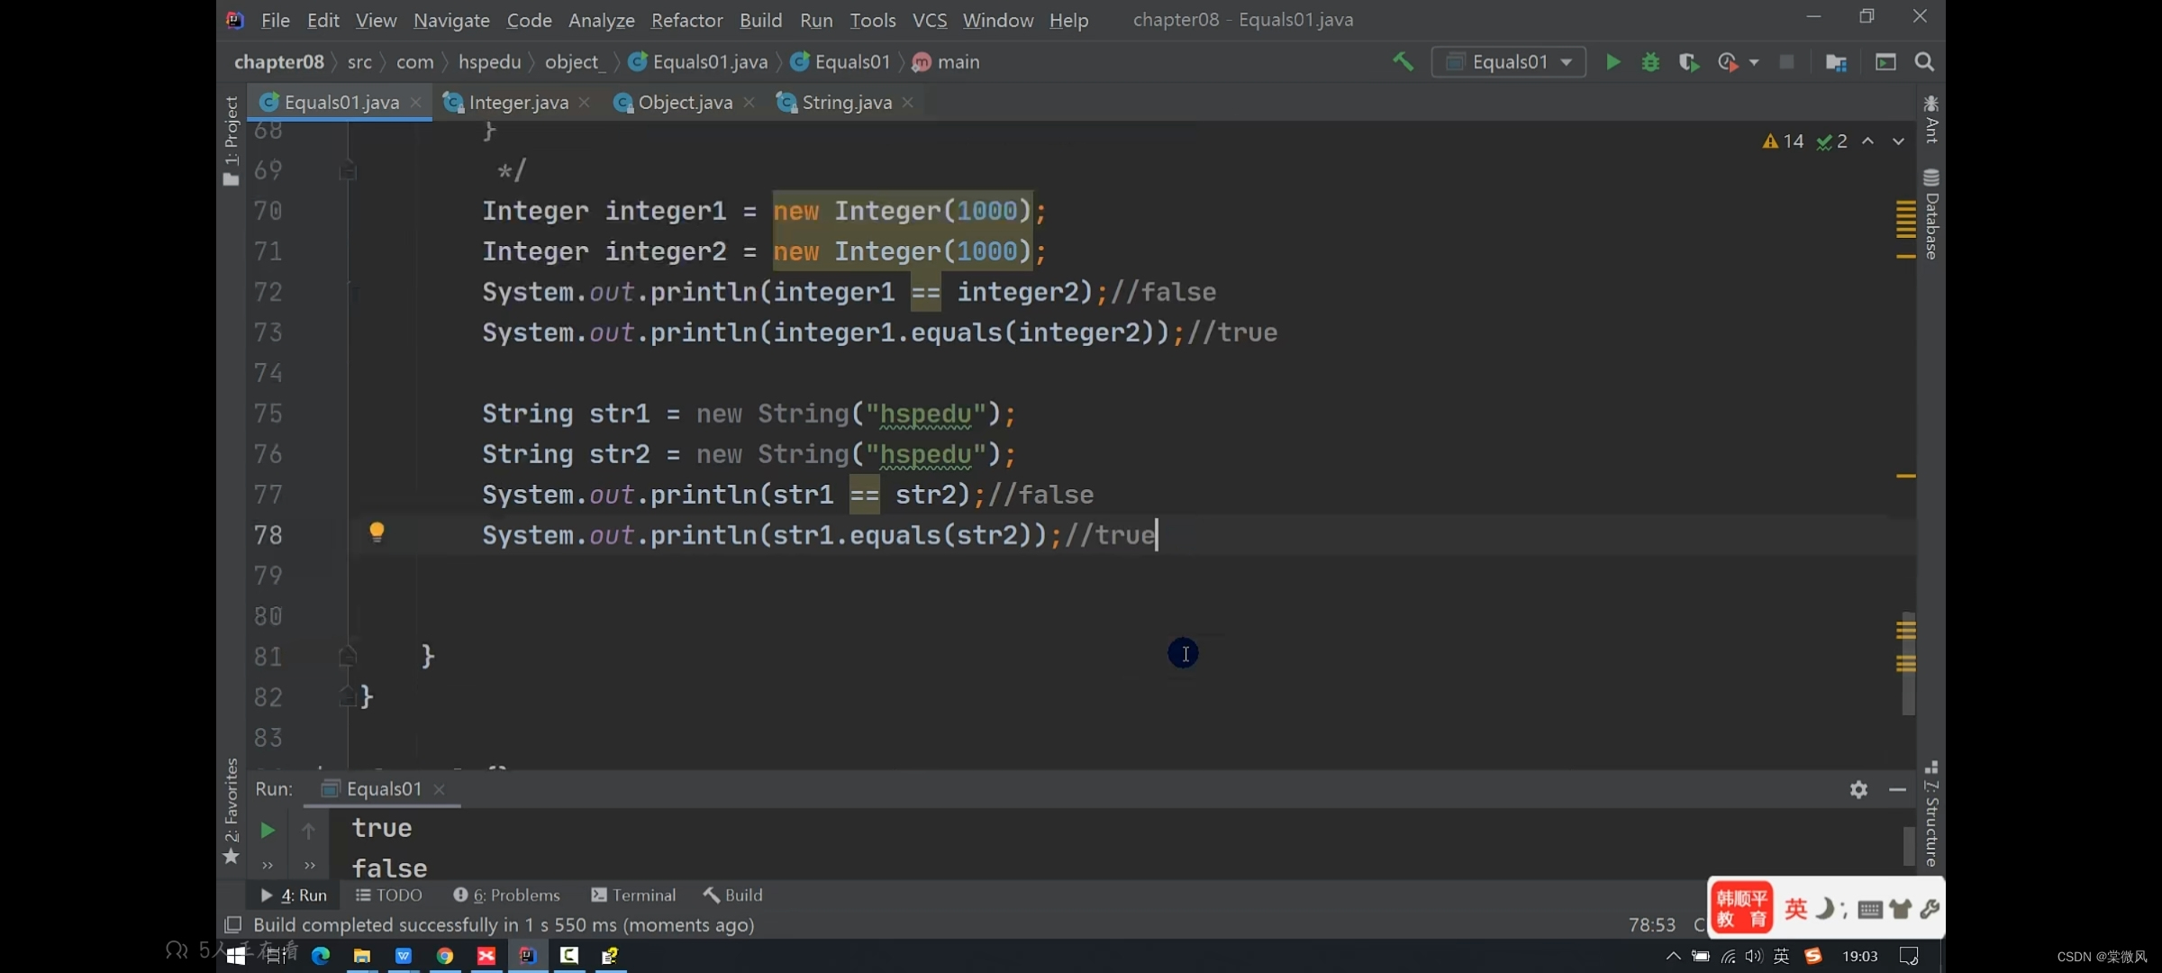The image size is (2162, 973).
Task: Open the Search Everywhere magnifier
Action: point(1924,62)
